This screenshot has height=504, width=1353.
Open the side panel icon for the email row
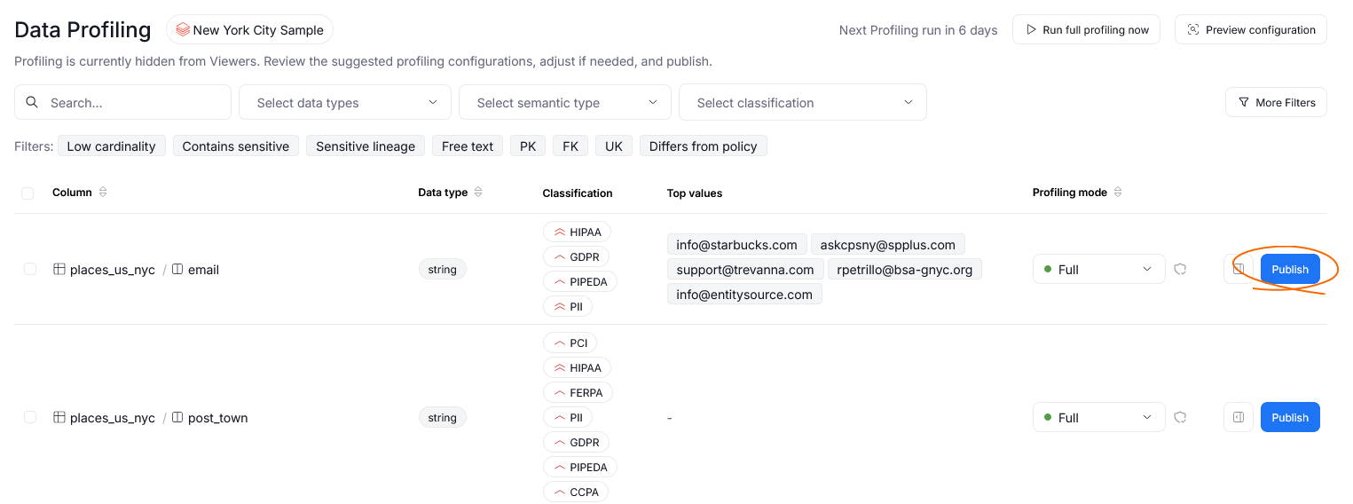click(x=1239, y=269)
